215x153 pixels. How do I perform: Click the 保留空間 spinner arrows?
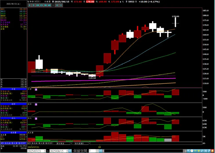[97, 151]
